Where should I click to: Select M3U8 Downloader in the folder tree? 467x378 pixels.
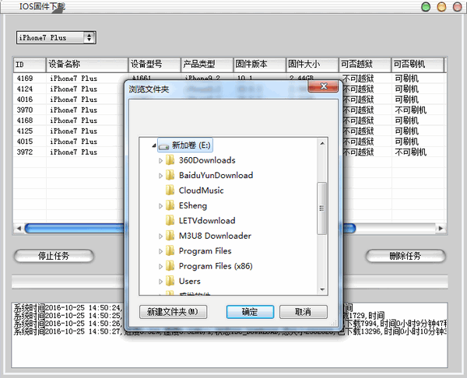click(215, 236)
